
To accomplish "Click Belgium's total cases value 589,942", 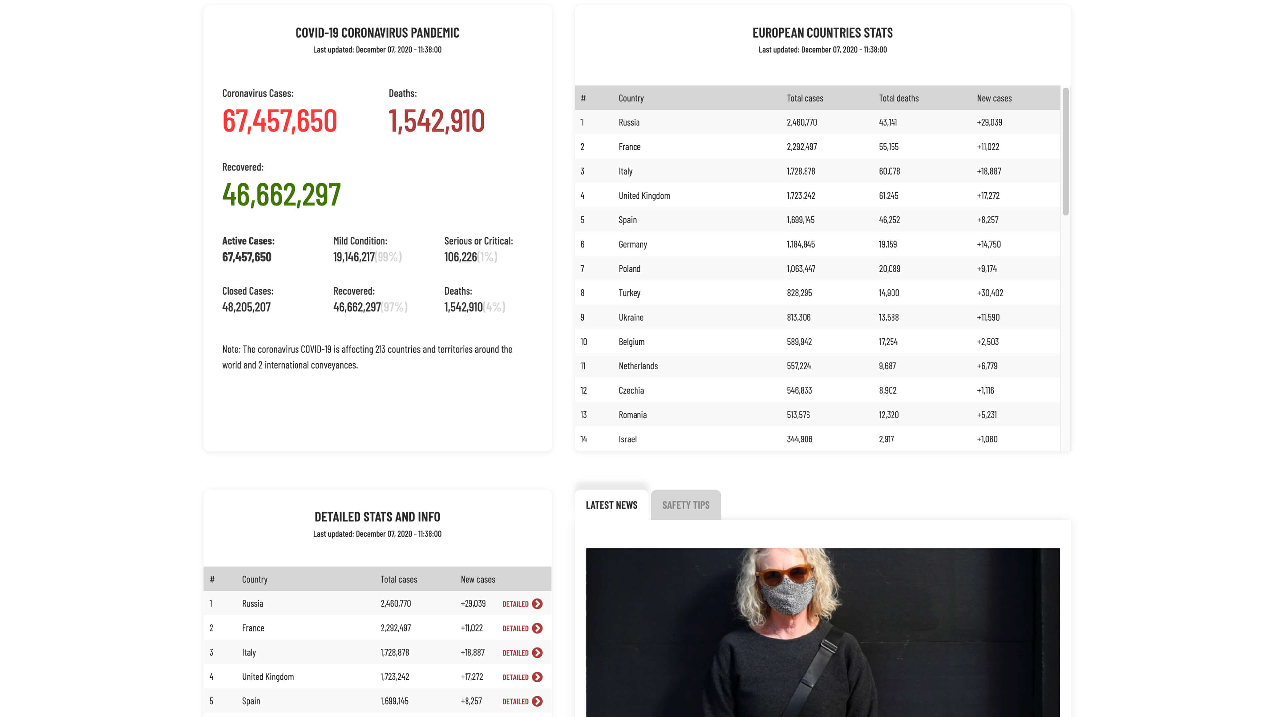I will 799,342.
